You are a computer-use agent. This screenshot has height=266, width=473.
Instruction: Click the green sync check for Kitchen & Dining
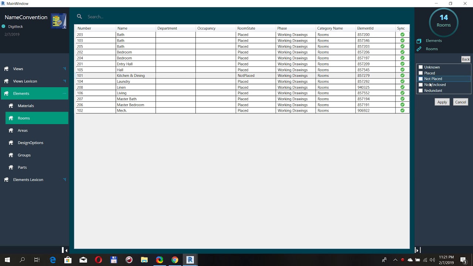[x=402, y=75]
